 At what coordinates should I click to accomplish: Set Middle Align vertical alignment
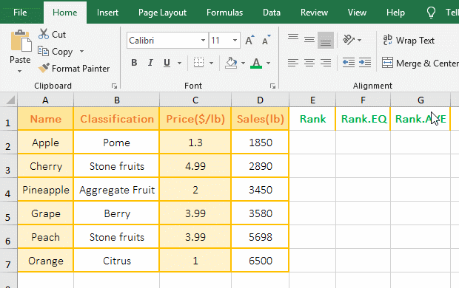(x=309, y=40)
